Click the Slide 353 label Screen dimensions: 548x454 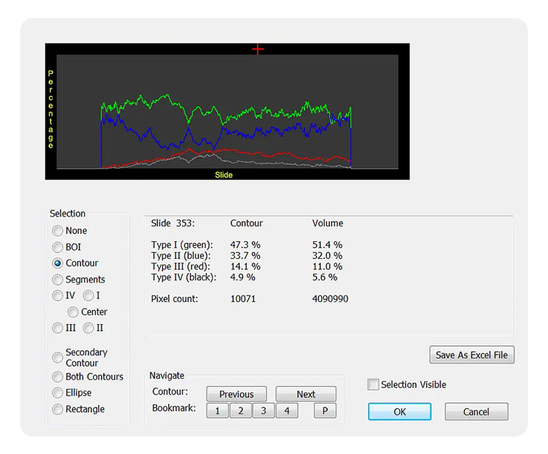[173, 223]
